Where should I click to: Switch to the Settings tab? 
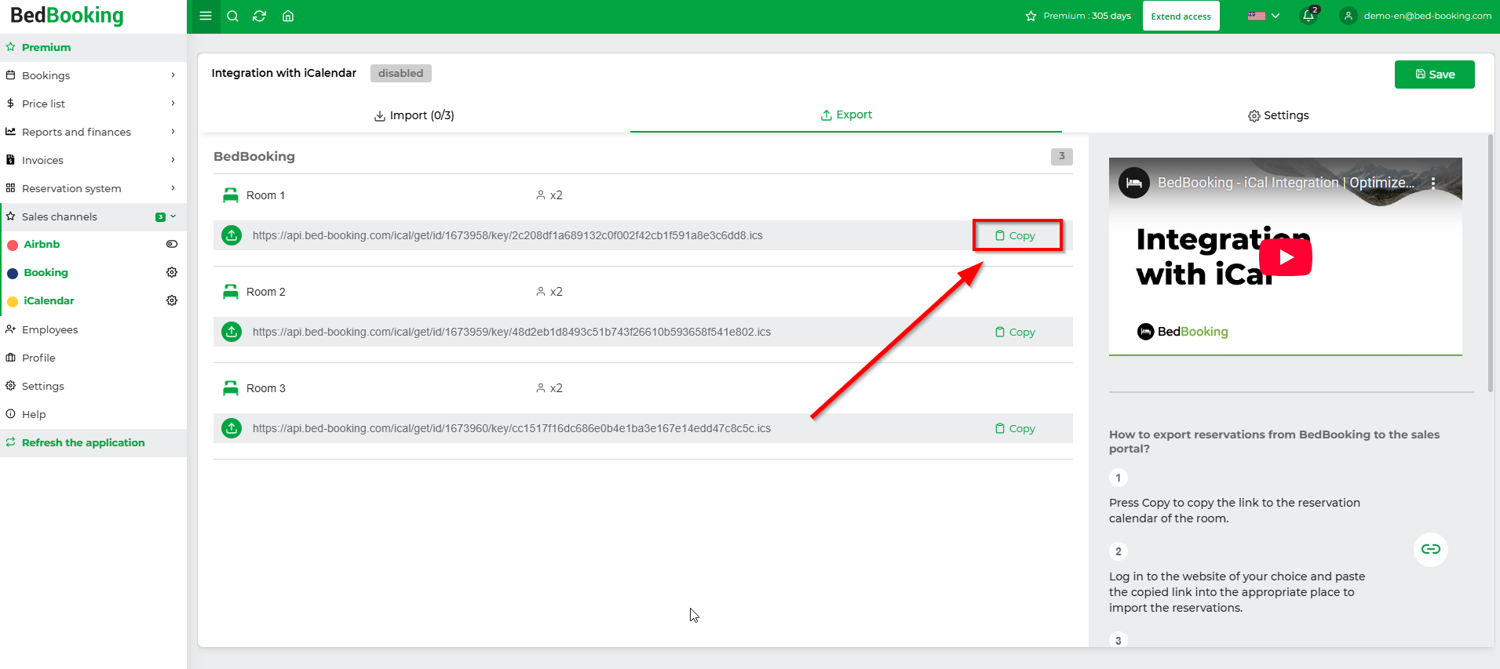1278,115
